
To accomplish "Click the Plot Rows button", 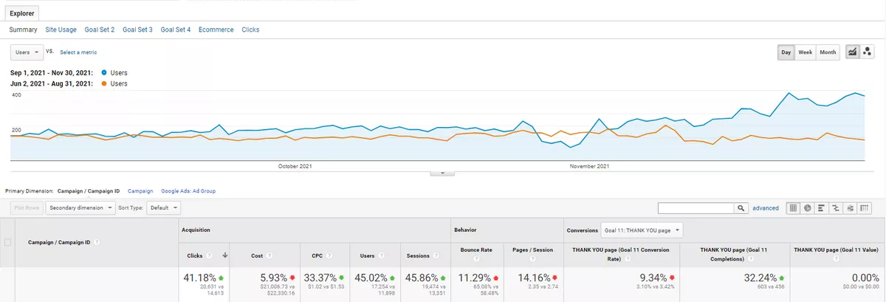I will (x=27, y=208).
